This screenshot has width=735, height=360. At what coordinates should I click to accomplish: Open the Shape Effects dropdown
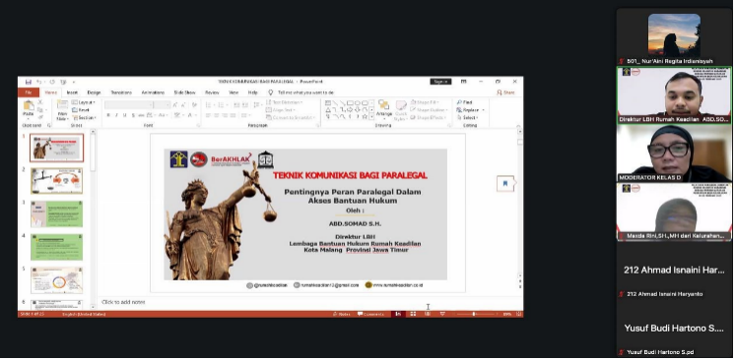(x=429, y=117)
